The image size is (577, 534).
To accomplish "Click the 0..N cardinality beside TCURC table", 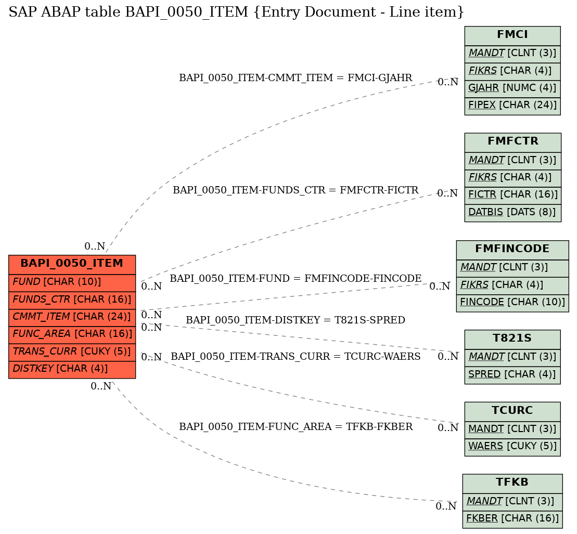I will pyautogui.click(x=448, y=428).
